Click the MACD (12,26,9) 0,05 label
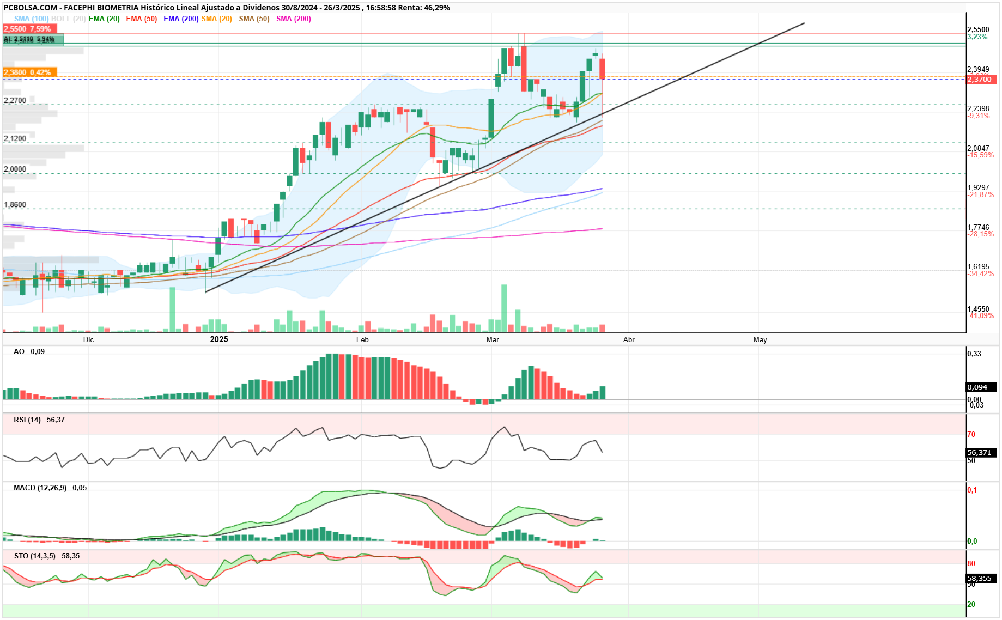The image size is (1002, 620). (50, 488)
